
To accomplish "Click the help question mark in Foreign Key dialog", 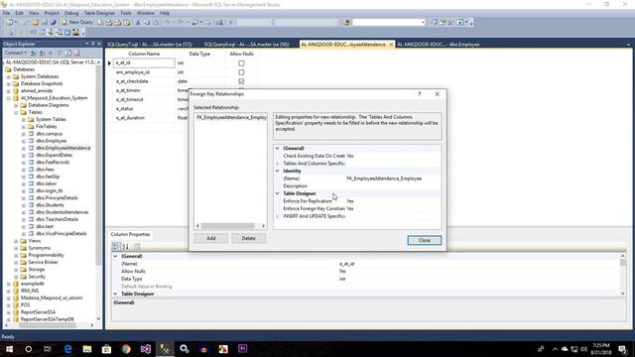I will [420, 94].
